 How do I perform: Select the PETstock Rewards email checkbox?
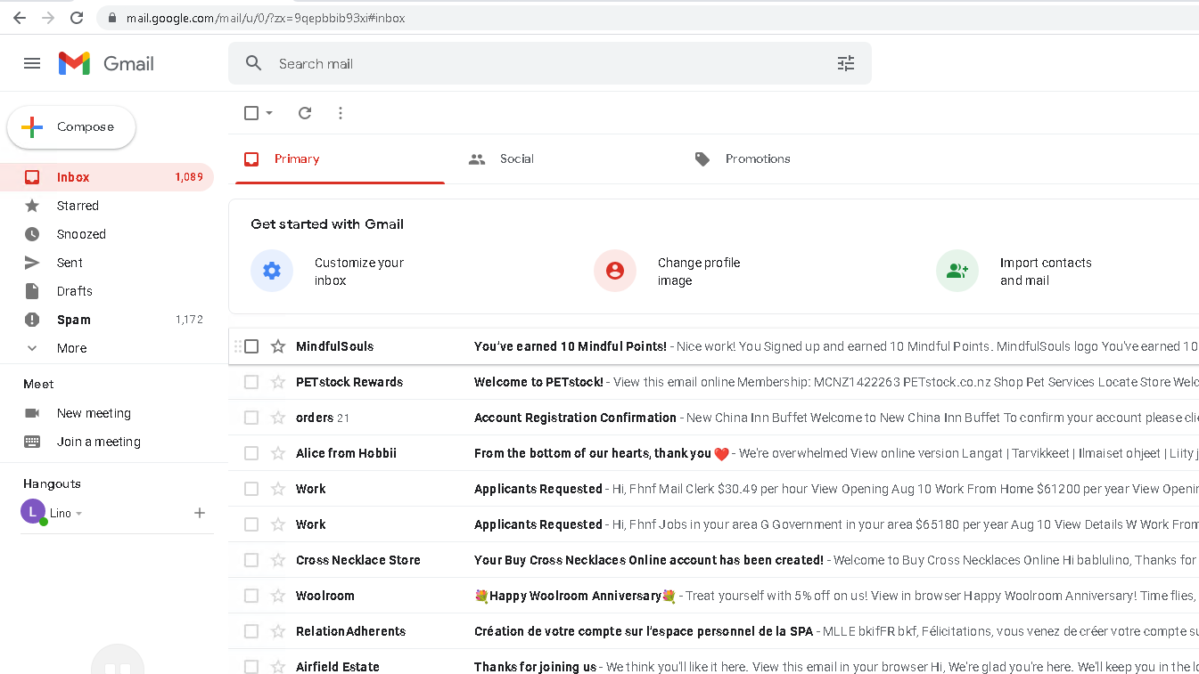(x=251, y=382)
